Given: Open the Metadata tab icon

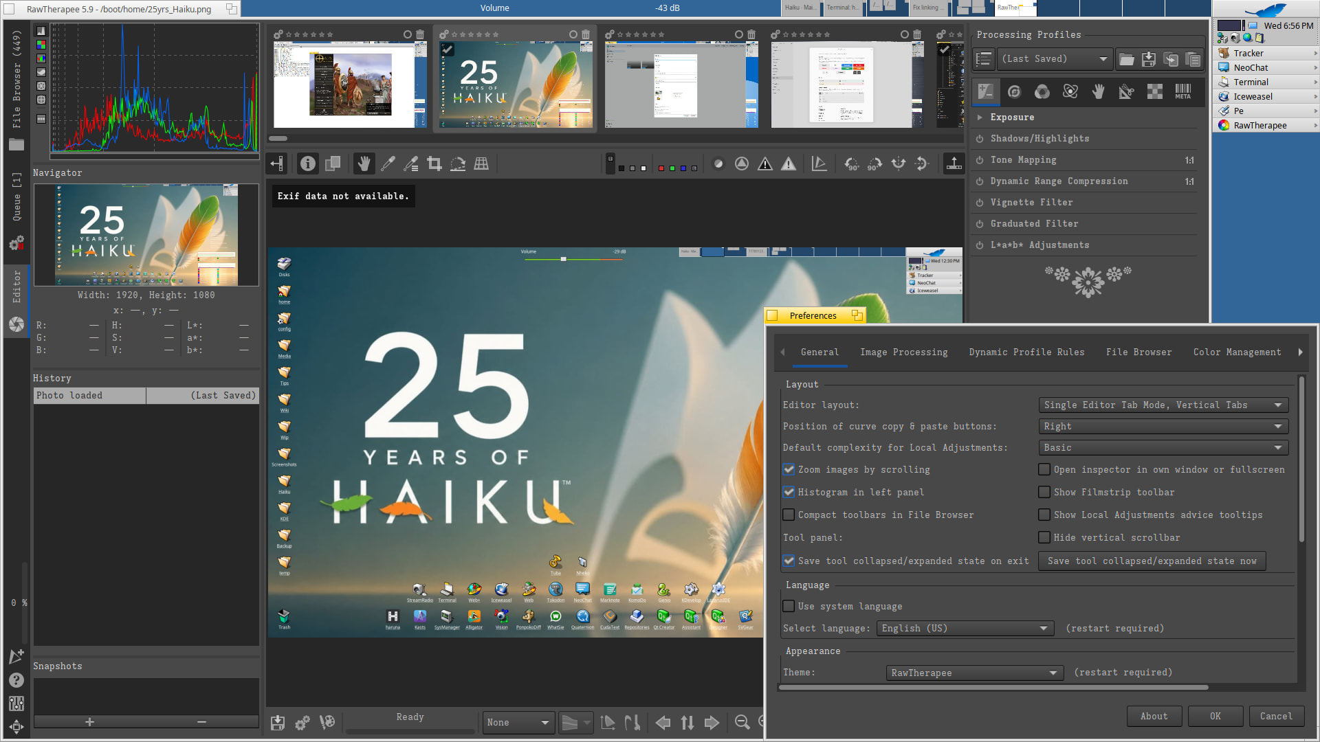Looking at the screenshot, I should pos(1183,91).
